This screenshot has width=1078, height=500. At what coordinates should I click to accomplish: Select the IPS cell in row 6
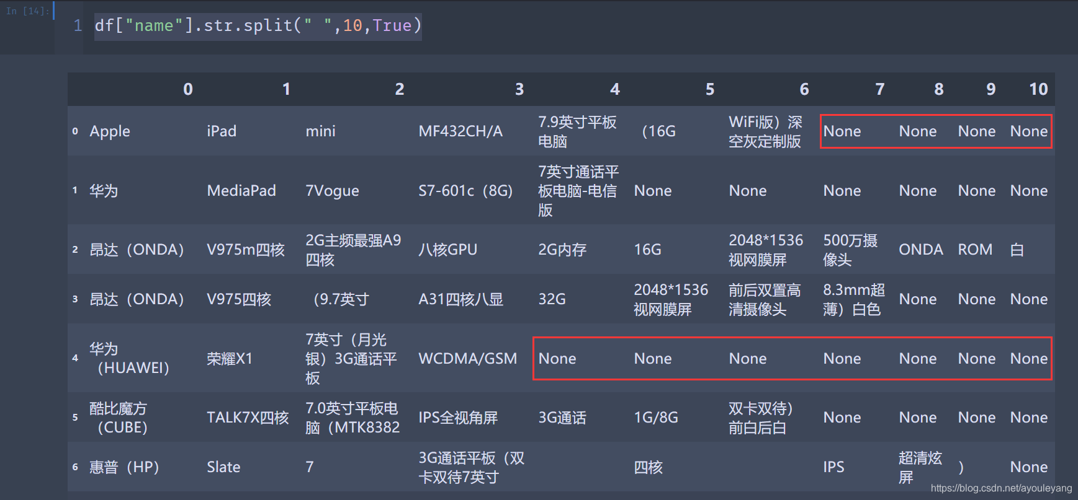tap(833, 467)
